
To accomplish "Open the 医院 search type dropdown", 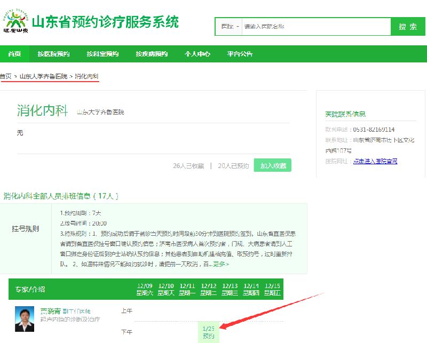I will click(x=229, y=27).
